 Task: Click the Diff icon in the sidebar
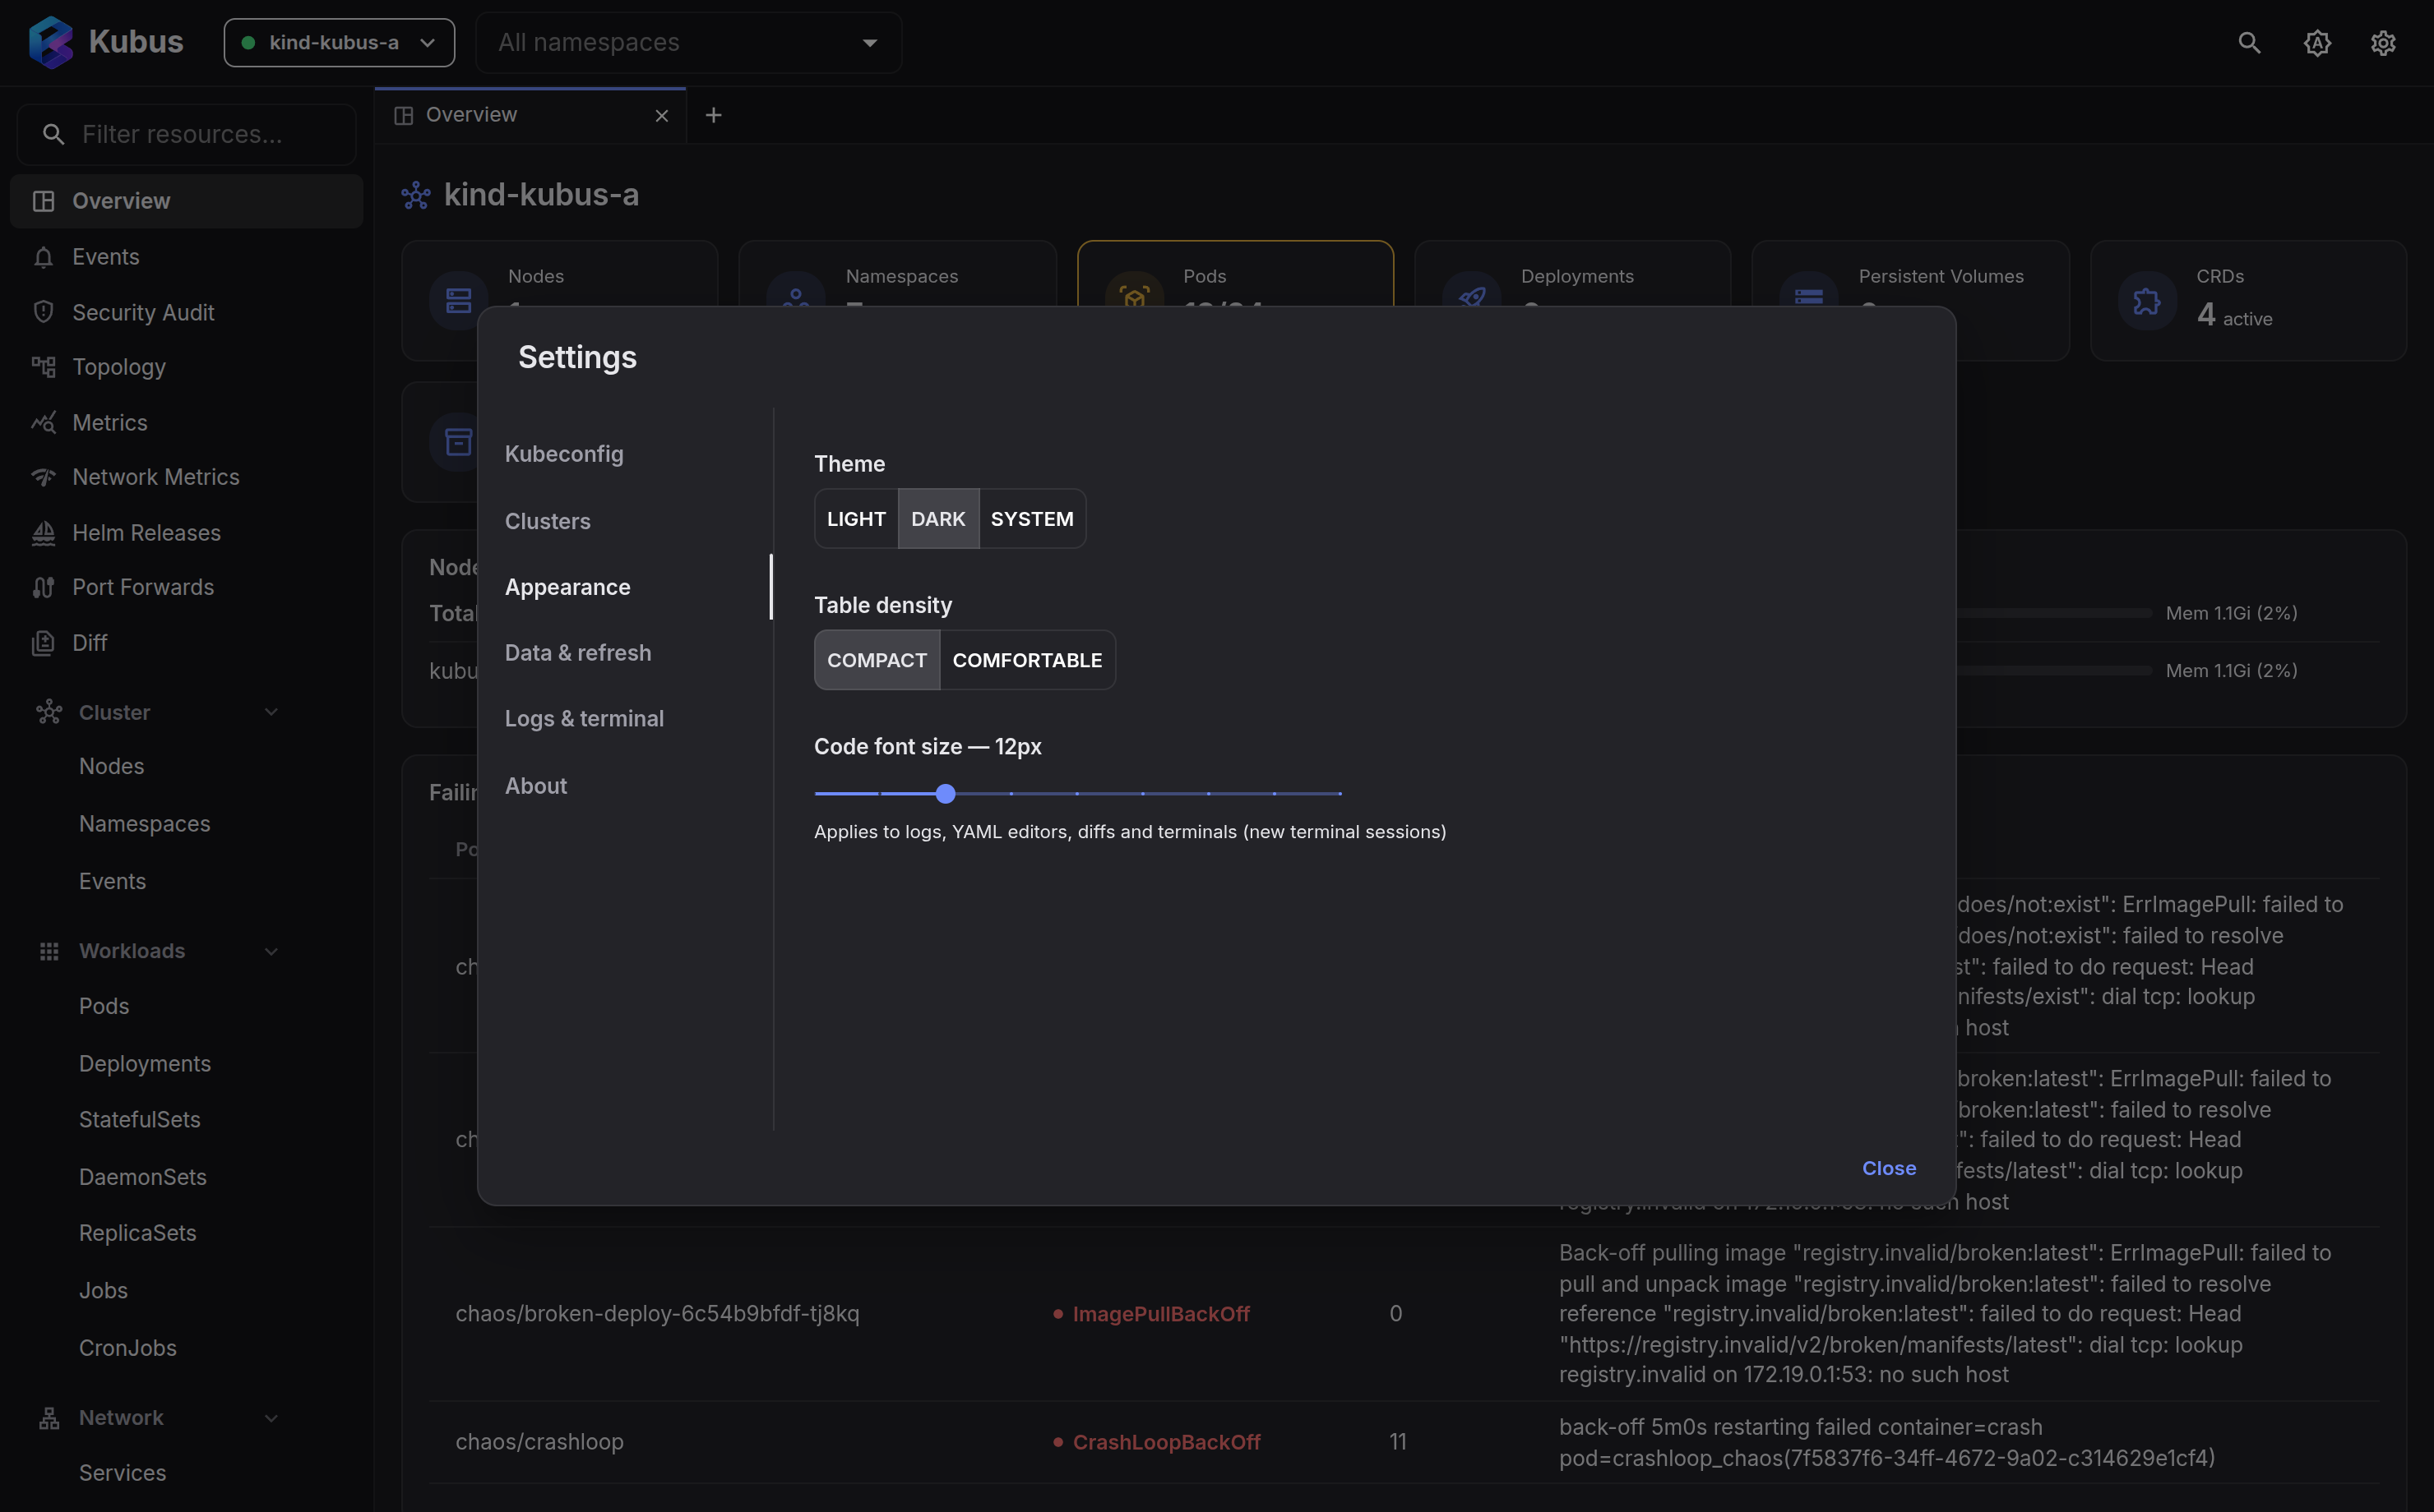point(43,643)
